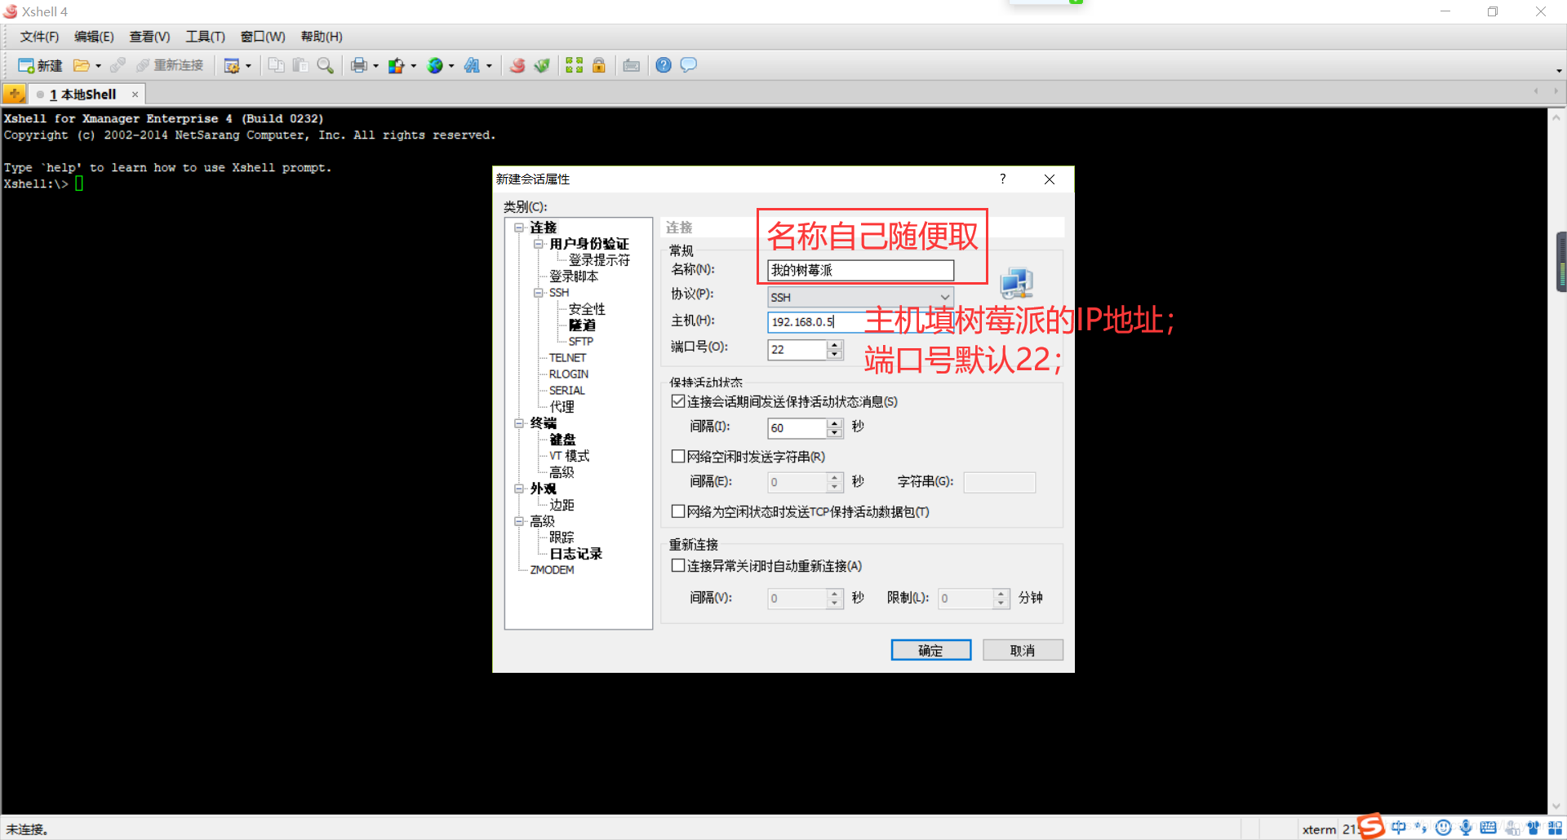1567x840 pixels.
Task: Collapse the 高级 tree node above 跟踪
Action: point(519,521)
